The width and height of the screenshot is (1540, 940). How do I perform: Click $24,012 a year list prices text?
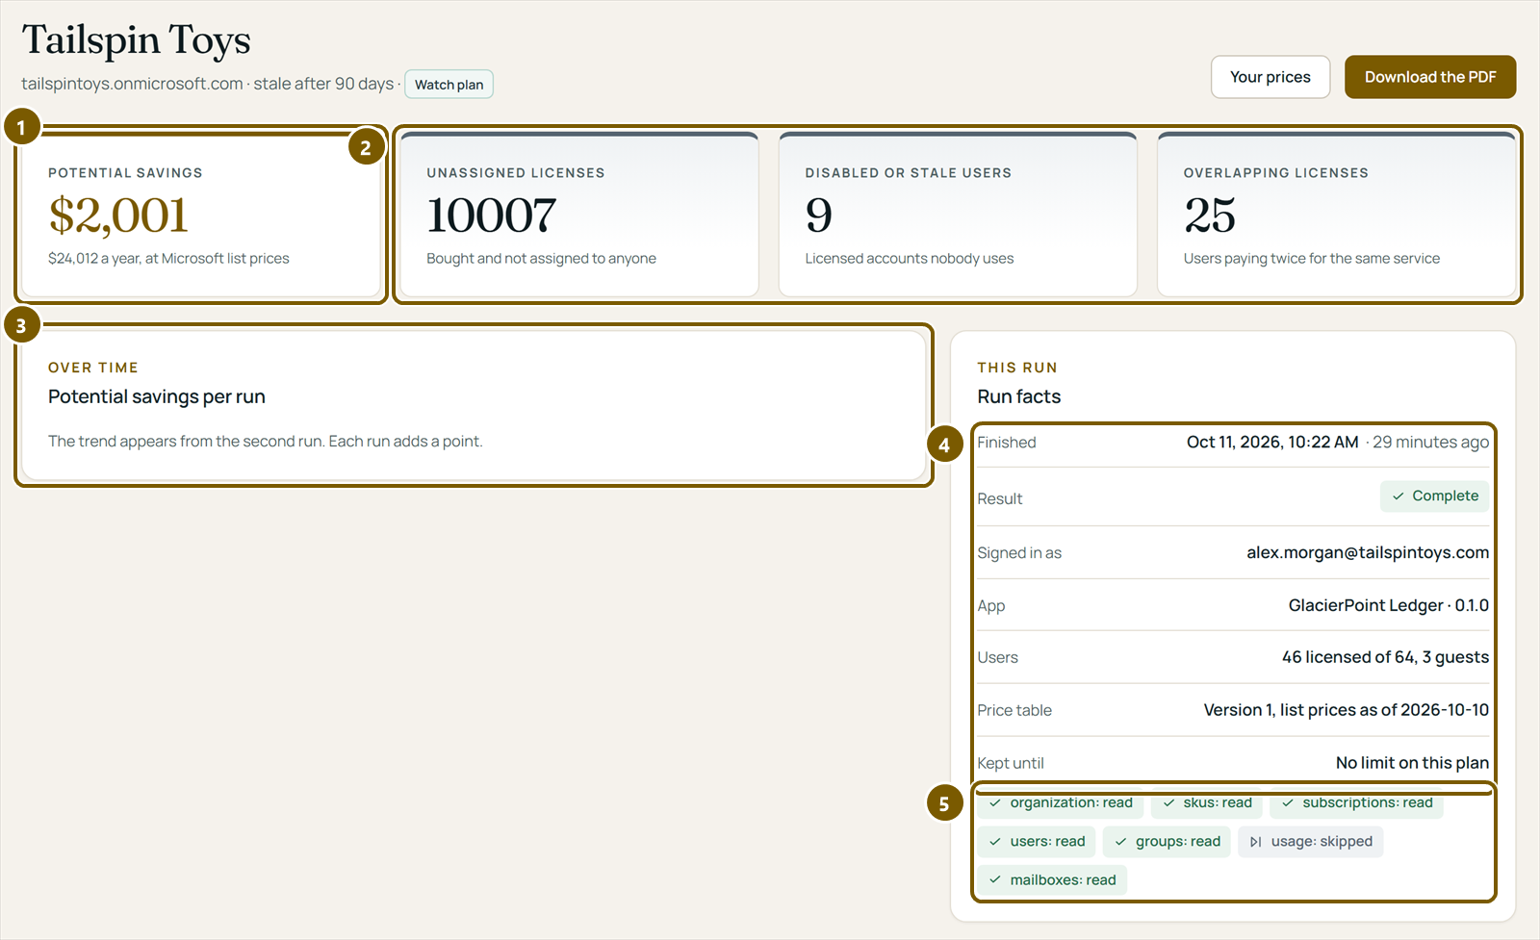point(168,259)
